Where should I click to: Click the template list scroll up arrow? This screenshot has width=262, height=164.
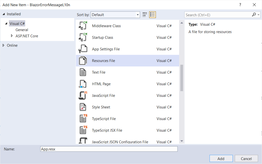pos(182,23)
